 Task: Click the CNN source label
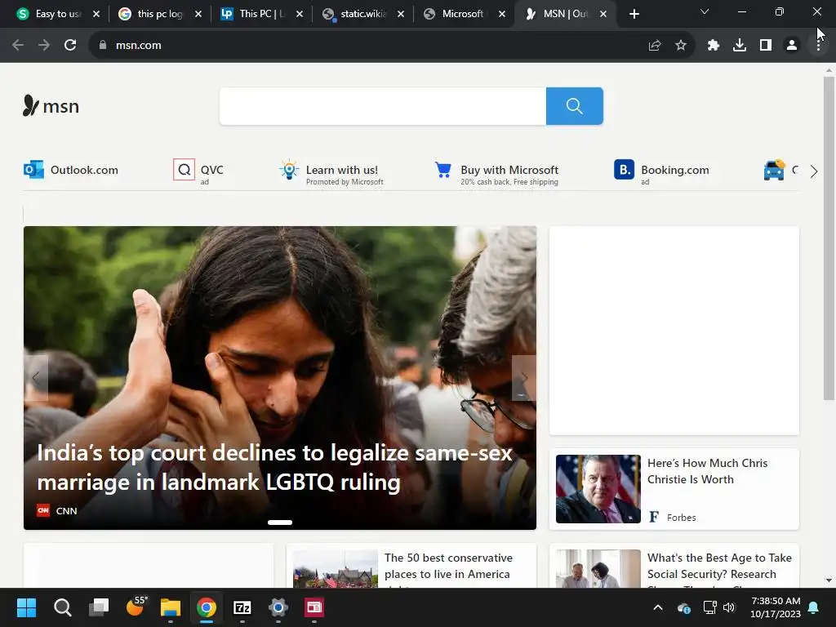tap(66, 511)
